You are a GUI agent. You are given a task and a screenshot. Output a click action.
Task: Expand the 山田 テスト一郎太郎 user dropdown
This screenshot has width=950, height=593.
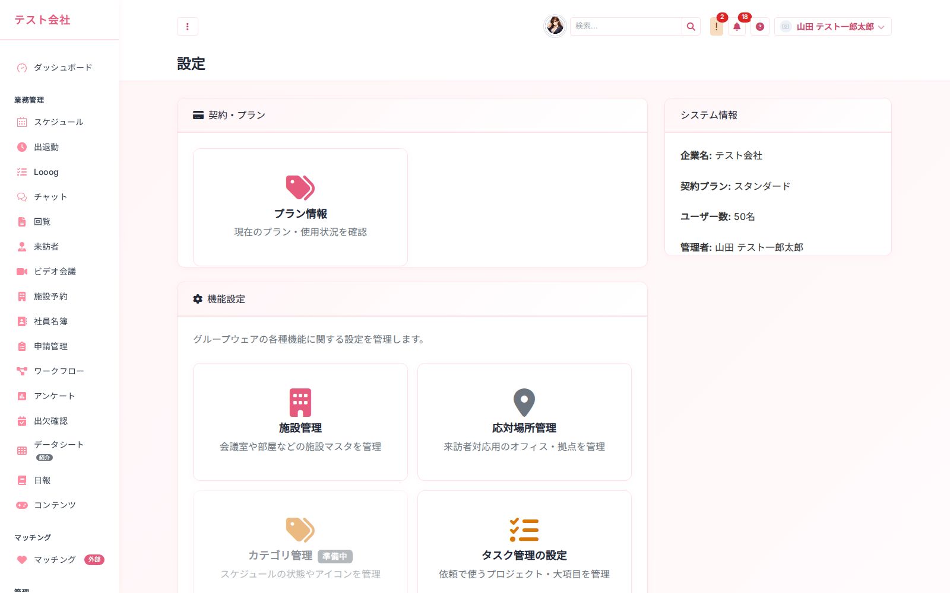point(832,27)
